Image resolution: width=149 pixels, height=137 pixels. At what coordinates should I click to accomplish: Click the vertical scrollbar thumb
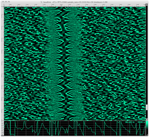pyautogui.click(x=147, y=107)
